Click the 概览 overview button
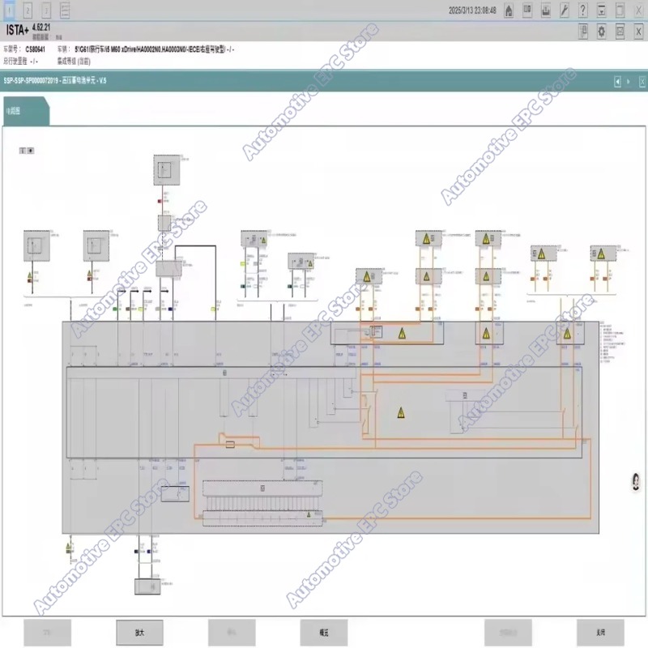 (324, 633)
